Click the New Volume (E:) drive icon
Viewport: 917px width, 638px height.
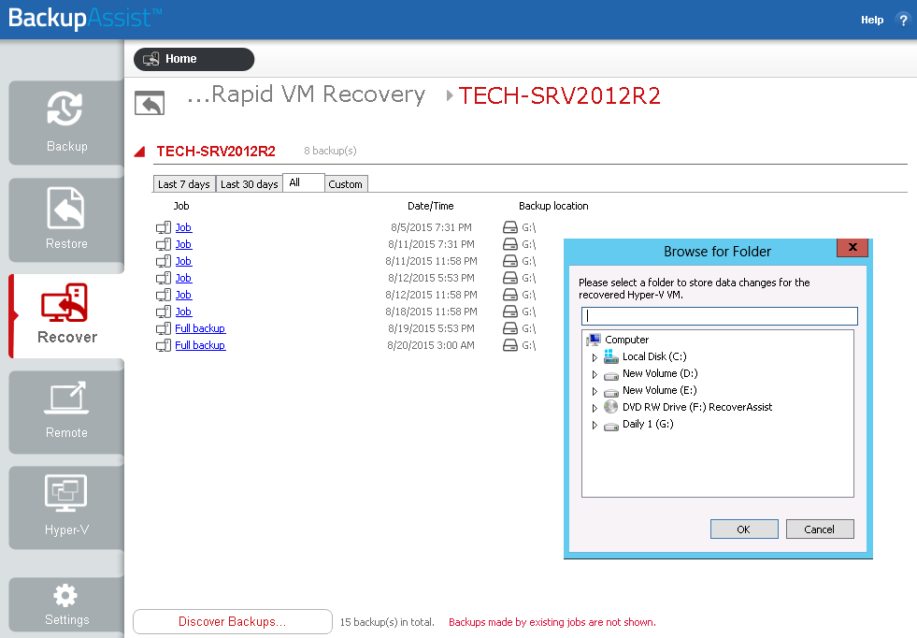click(611, 393)
